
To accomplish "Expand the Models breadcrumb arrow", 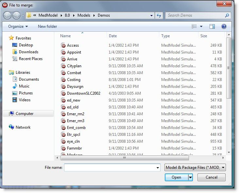I will [x=94, y=16].
